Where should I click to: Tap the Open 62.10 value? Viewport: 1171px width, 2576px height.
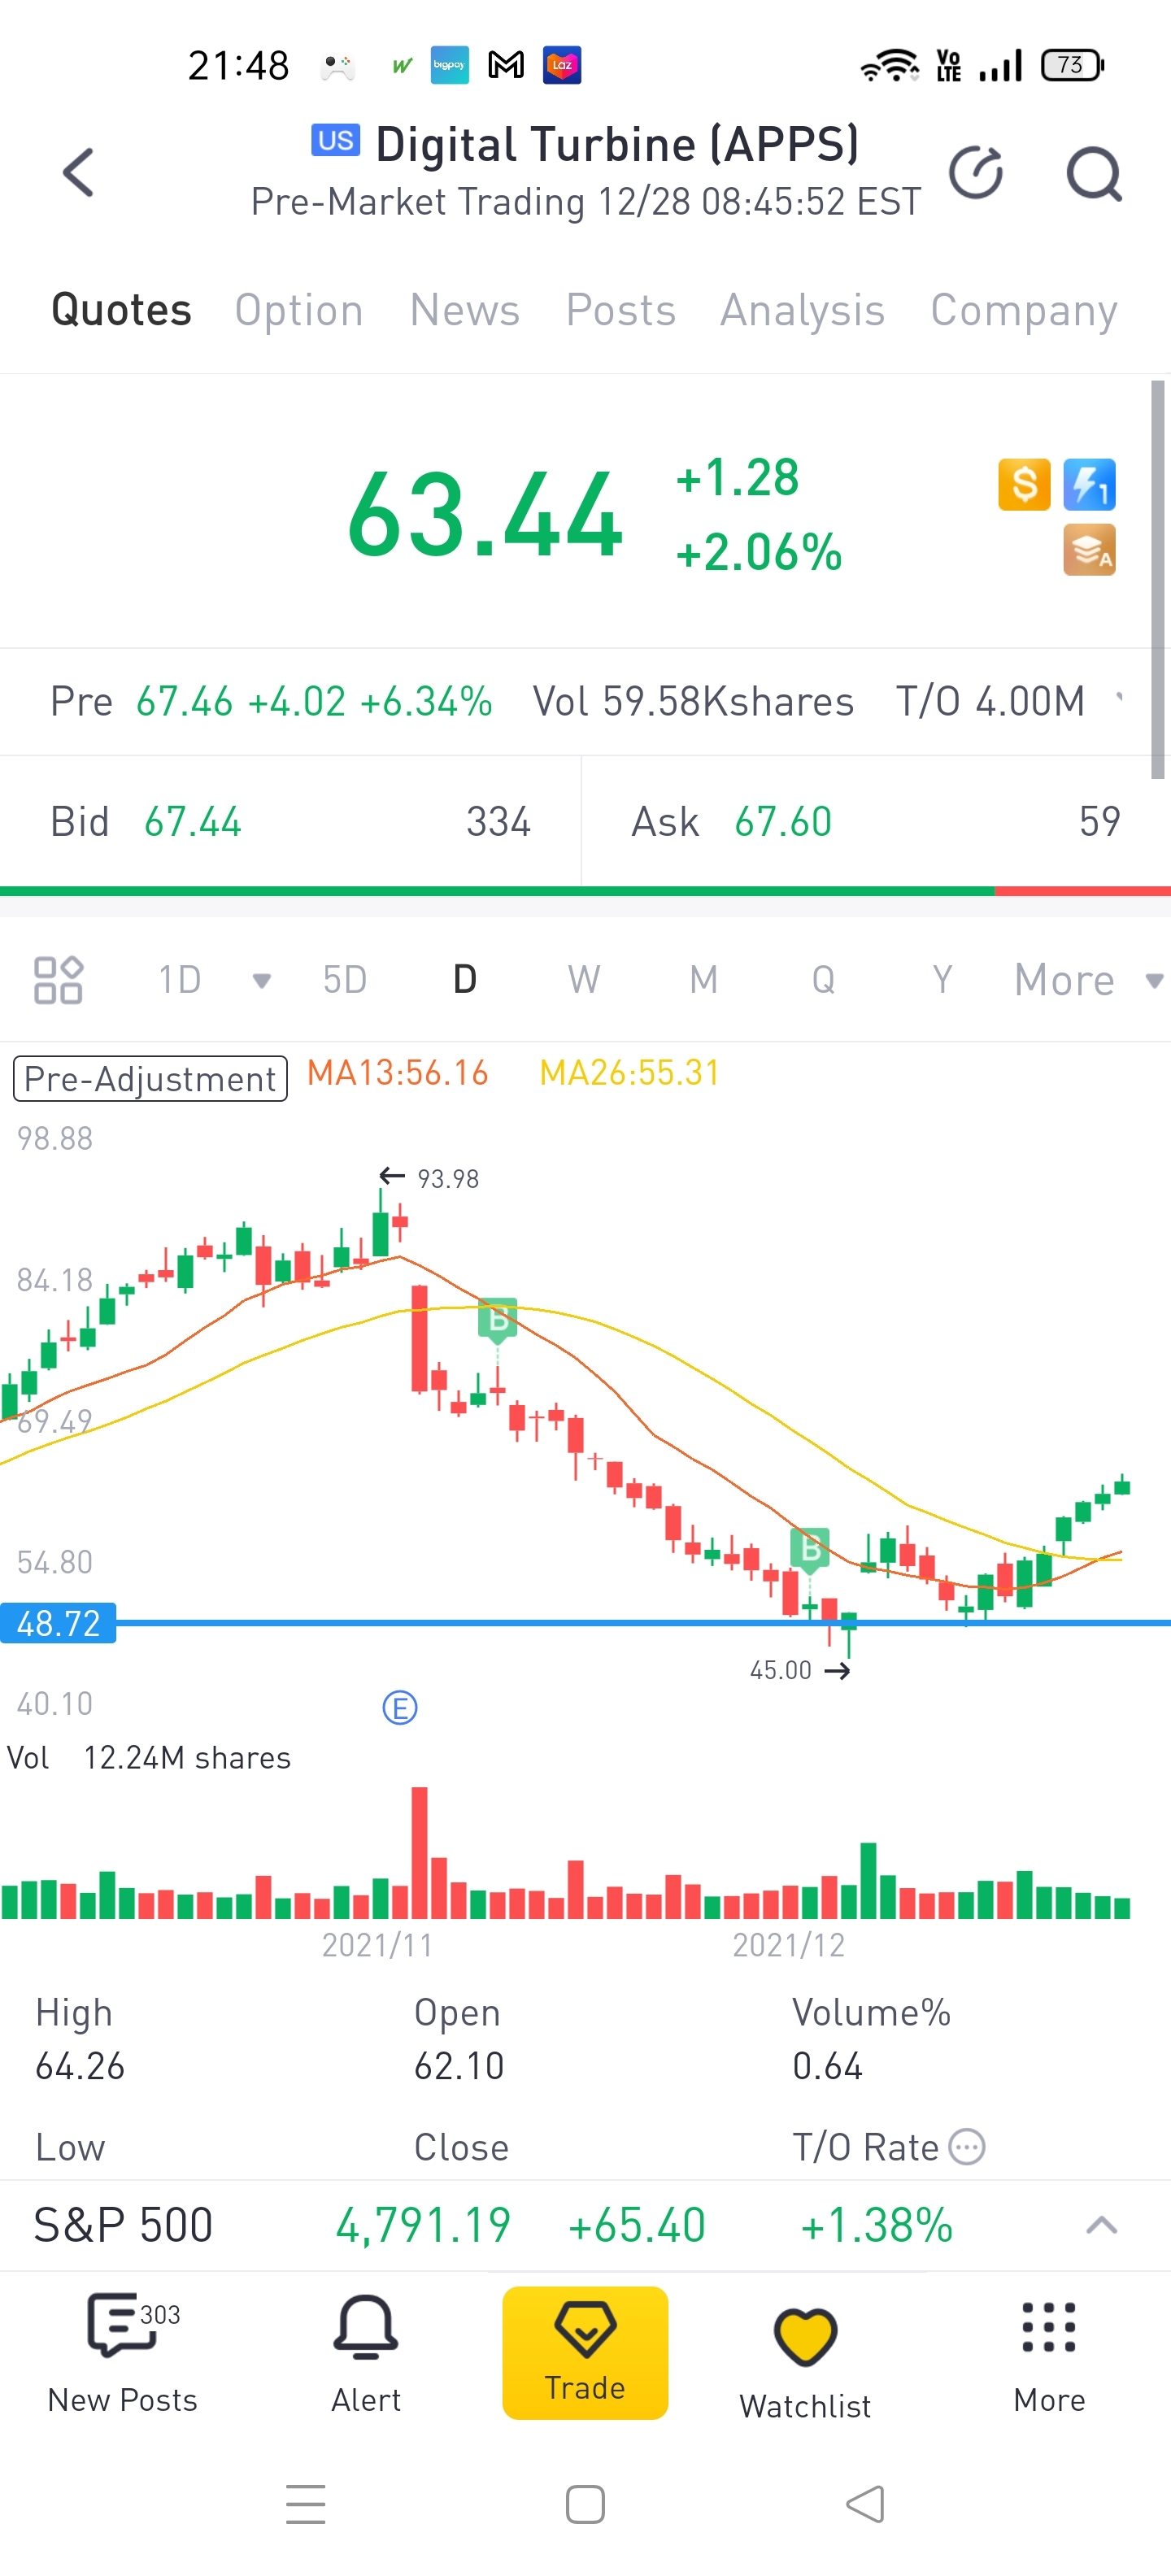pos(459,2066)
